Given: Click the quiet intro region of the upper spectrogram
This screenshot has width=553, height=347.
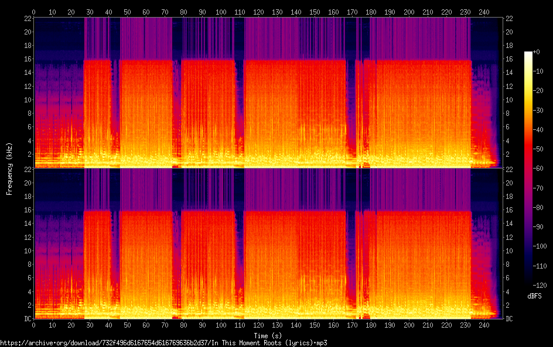Looking at the screenshot, I should pyautogui.click(x=59, y=88).
